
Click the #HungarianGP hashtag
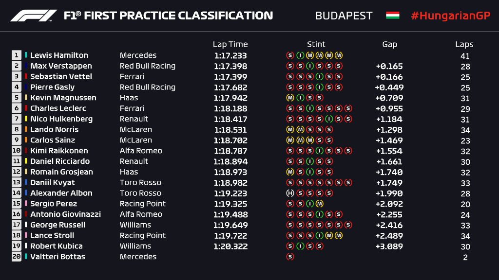point(450,16)
